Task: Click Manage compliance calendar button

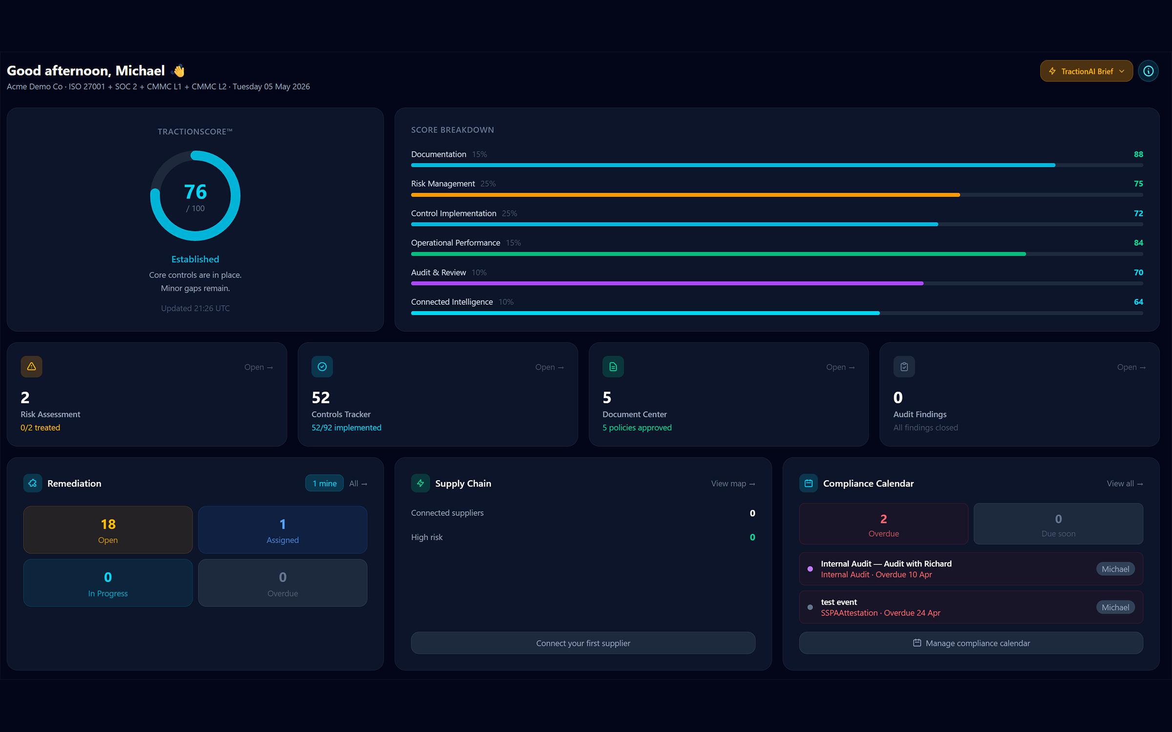Action: [x=971, y=643]
